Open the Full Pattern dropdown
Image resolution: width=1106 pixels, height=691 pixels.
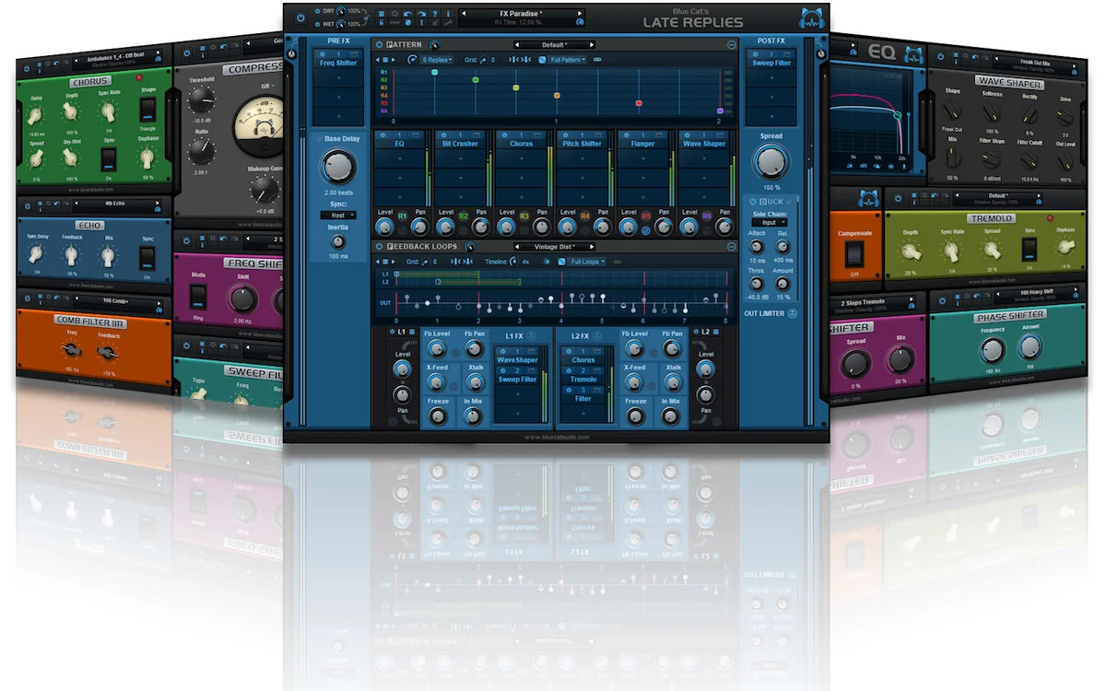(567, 60)
